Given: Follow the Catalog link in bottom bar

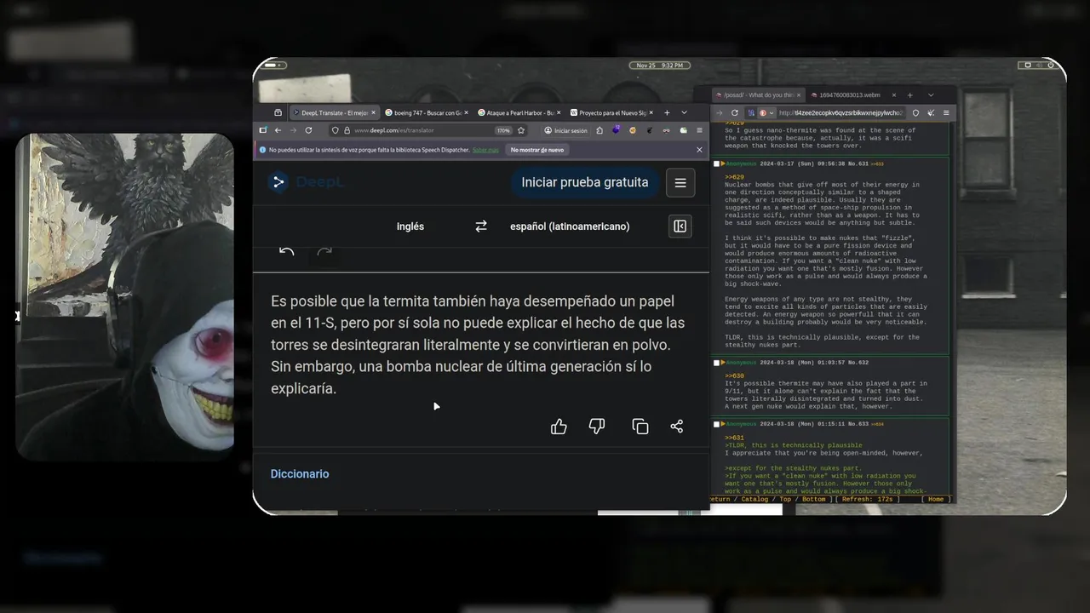Looking at the screenshot, I should point(754,499).
